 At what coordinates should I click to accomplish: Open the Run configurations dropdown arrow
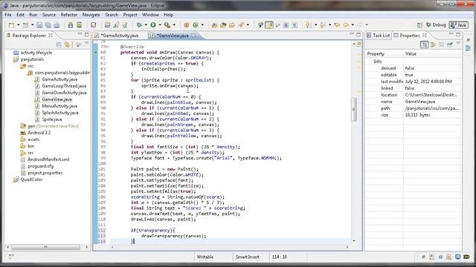coord(160,25)
